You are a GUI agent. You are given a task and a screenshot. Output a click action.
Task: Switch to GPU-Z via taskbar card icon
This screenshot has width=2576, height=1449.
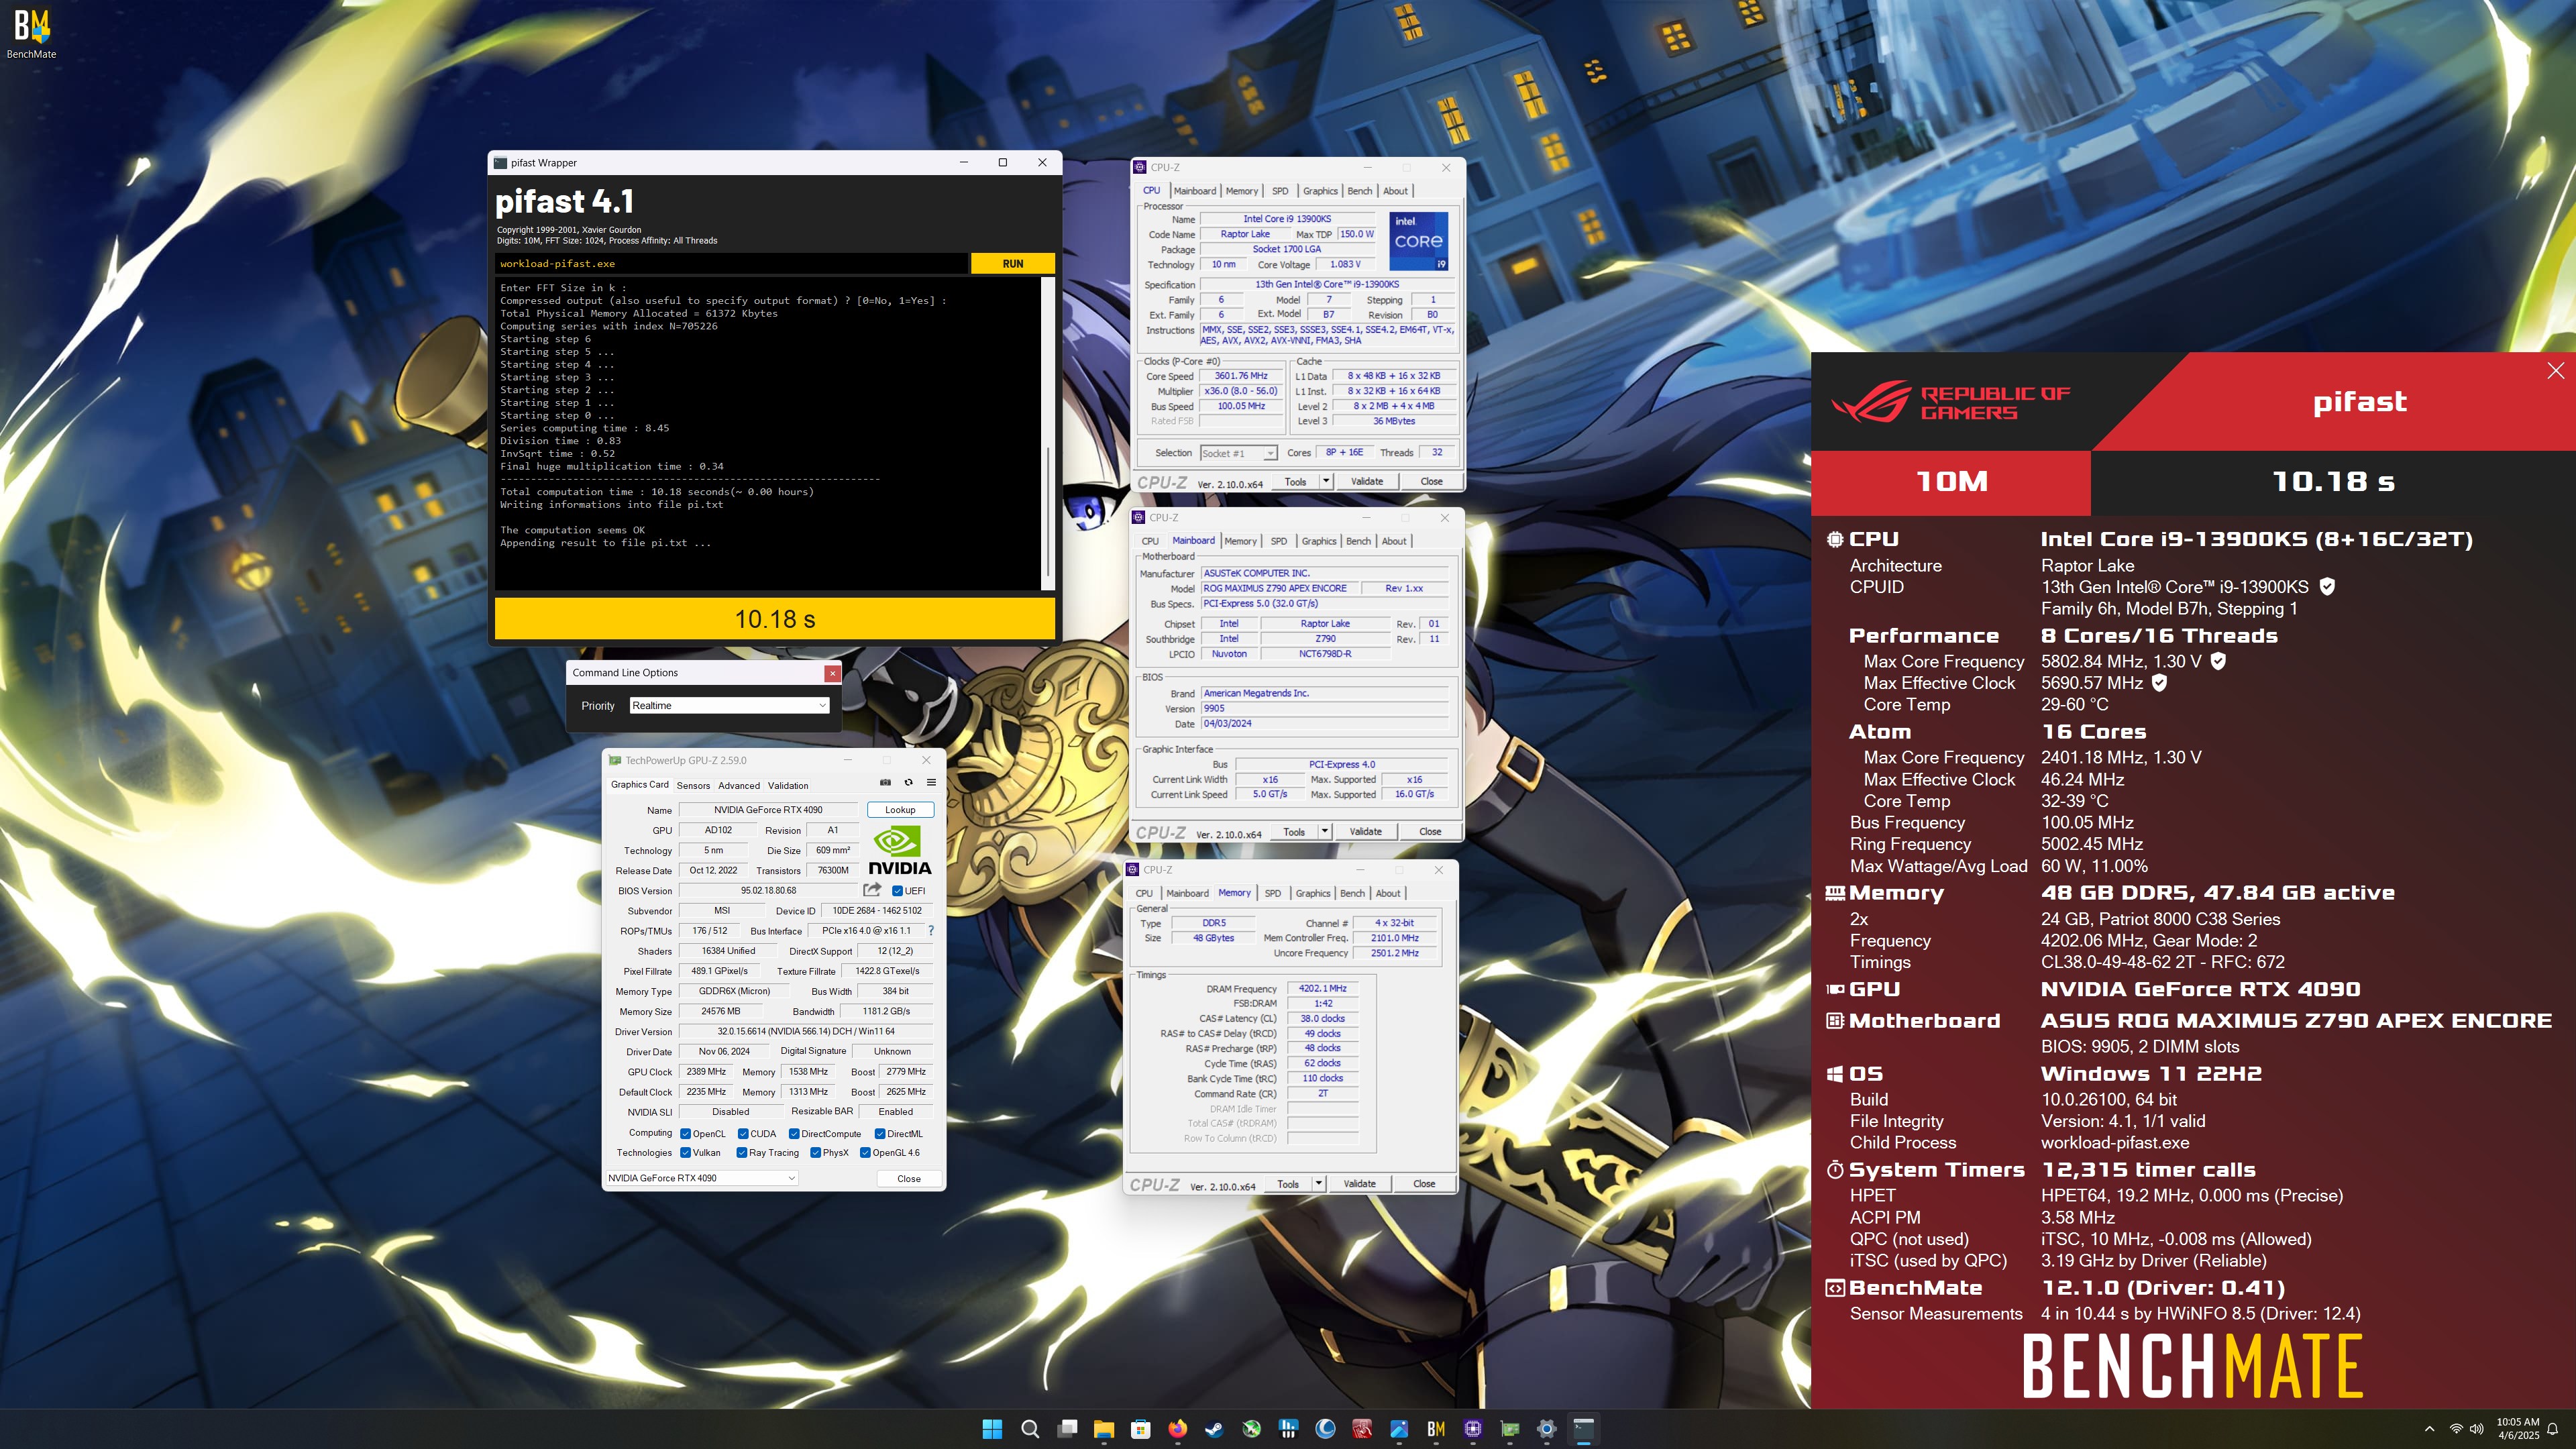click(1510, 1429)
